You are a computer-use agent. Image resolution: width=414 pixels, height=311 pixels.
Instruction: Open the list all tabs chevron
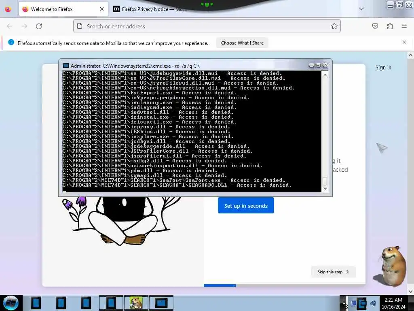click(361, 9)
